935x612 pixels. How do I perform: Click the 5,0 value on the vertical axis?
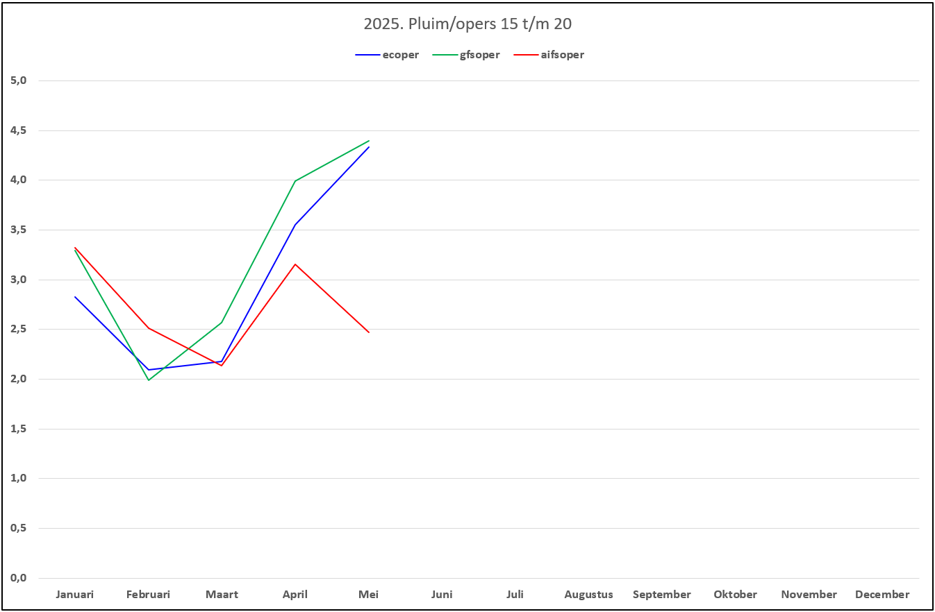pyautogui.click(x=19, y=80)
